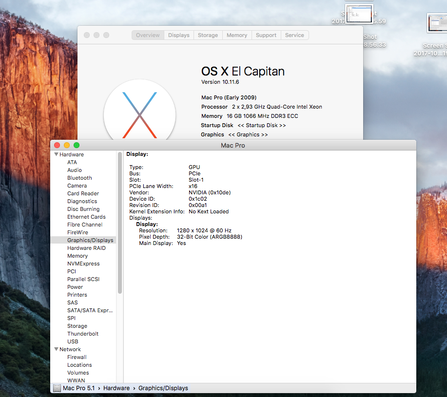
Task: Select Audio in the sidebar
Action: click(75, 170)
